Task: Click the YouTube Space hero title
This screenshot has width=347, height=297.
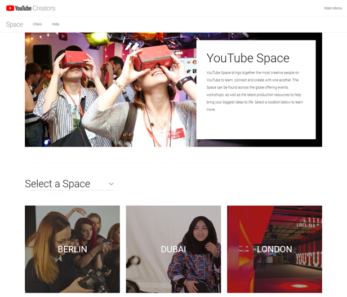Action: pos(248,58)
